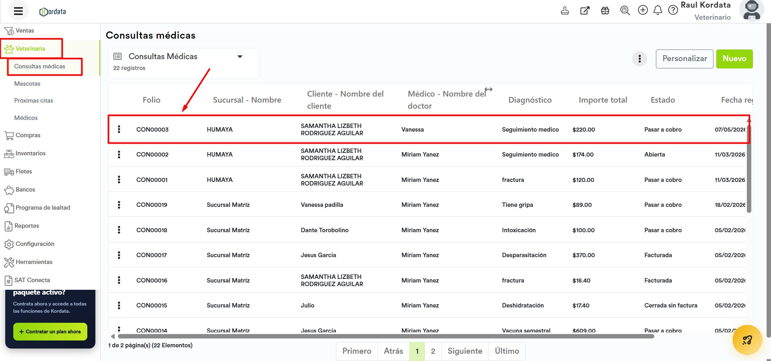
Task: Click Vanessa padilla client cell
Action: (322, 205)
